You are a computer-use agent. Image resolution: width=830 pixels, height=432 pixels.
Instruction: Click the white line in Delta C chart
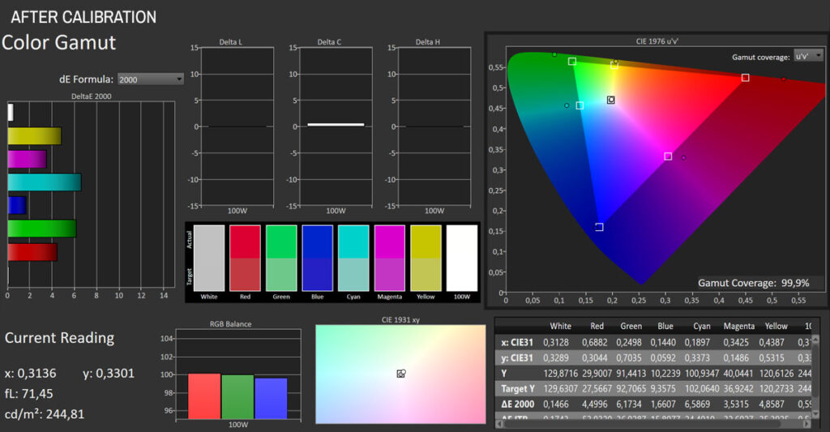coord(336,124)
